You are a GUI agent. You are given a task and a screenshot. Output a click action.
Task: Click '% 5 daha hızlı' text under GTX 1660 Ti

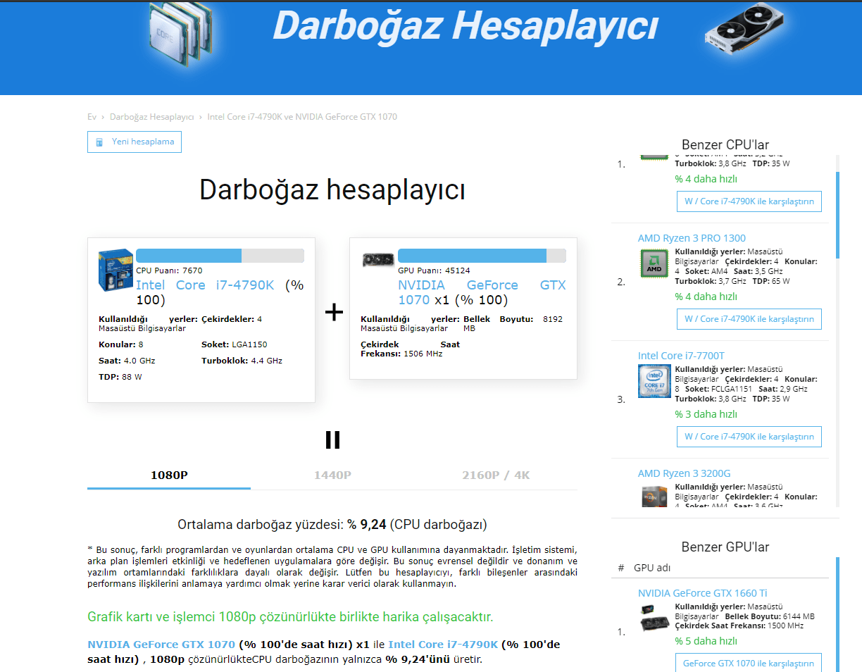[x=706, y=641]
